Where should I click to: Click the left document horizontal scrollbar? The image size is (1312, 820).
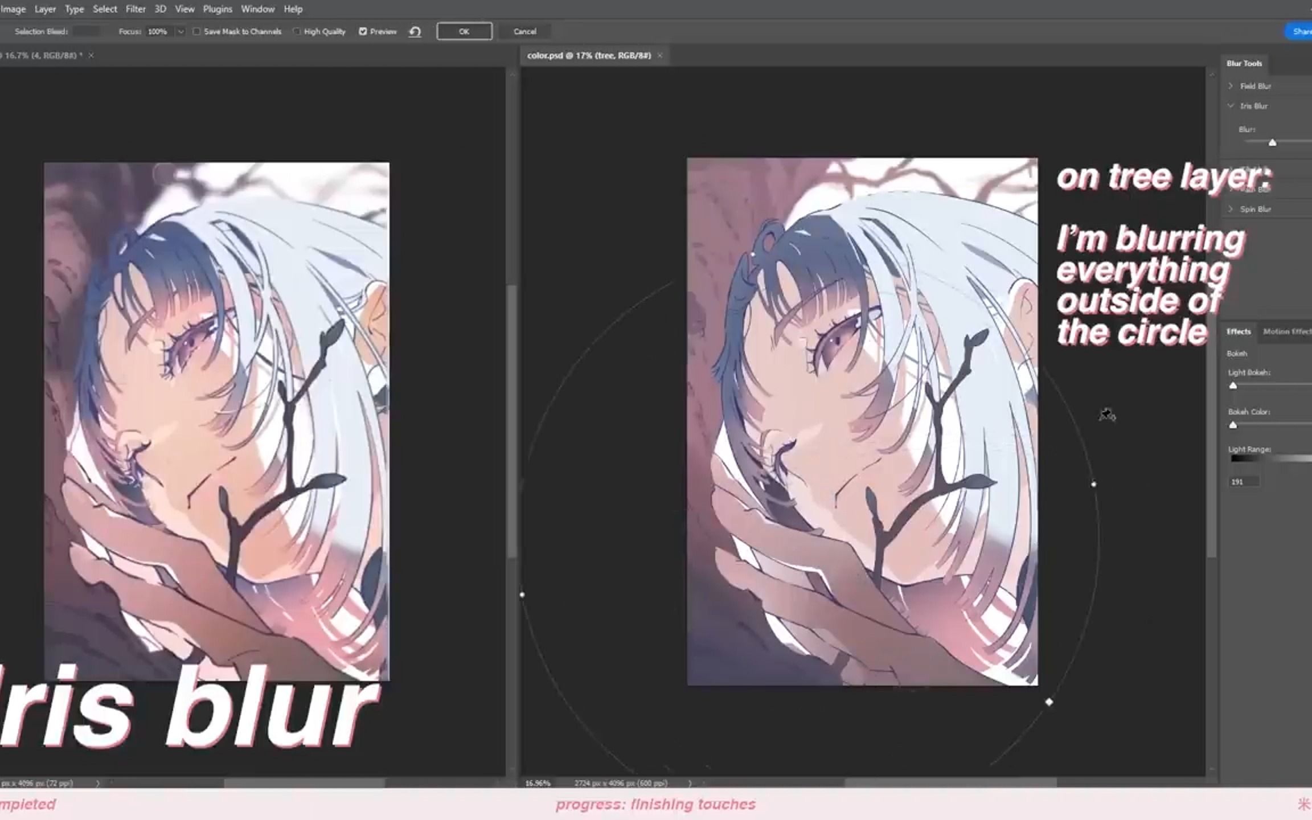(304, 783)
